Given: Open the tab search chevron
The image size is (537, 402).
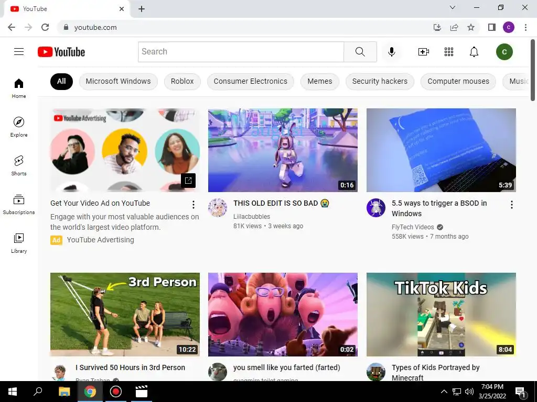Looking at the screenshot, I should [453, 7].
